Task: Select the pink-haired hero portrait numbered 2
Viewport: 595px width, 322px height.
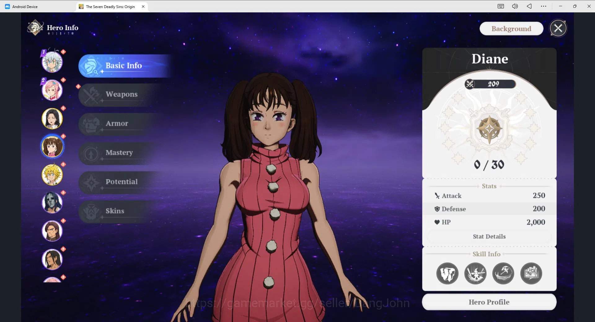Action: [52, 90]
